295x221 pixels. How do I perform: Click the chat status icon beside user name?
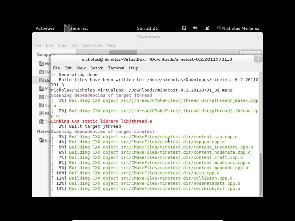[x=218, y=28]
